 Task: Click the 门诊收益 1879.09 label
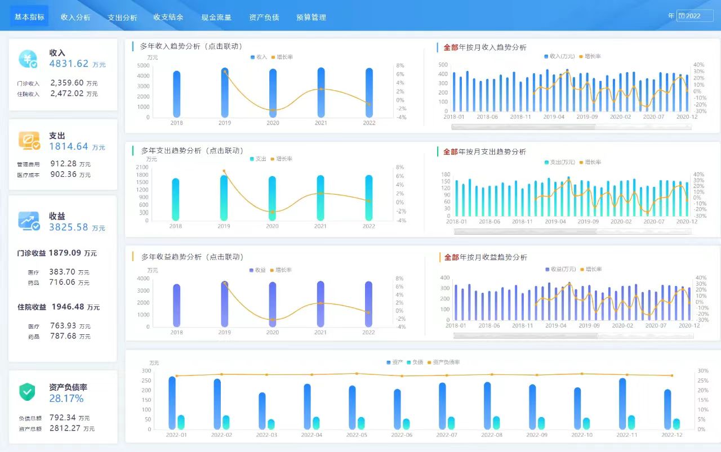point(57,253)
